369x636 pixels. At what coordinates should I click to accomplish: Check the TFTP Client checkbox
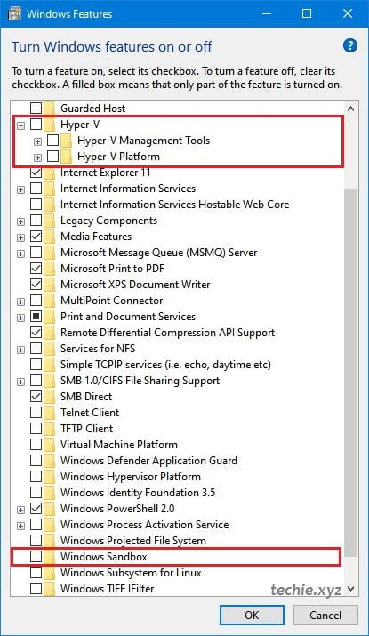point(36,429)
